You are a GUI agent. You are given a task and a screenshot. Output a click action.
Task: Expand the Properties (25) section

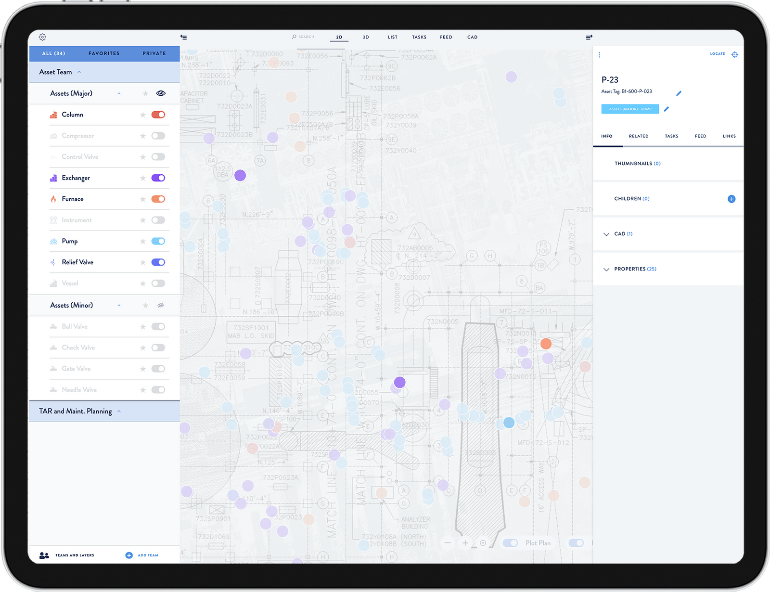[606, 269]
